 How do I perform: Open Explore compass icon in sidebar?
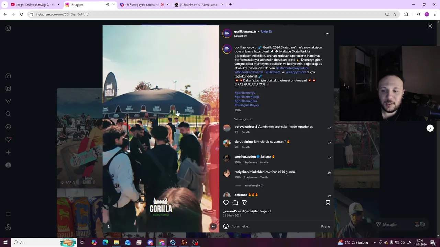[x=8, y=127]
